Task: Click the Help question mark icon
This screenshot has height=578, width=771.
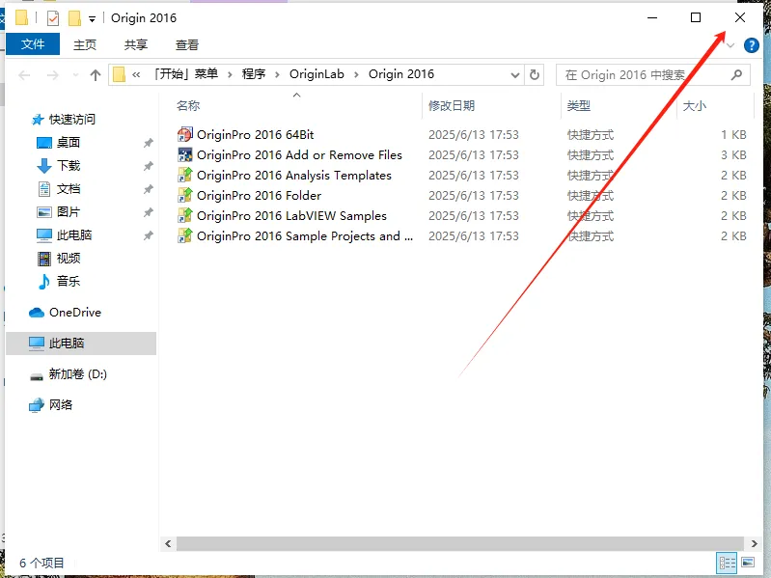Action: tap(752, 45)
